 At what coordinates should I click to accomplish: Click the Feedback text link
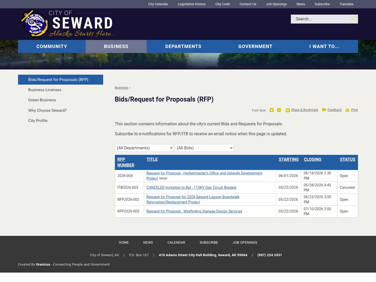(x=334, y=110)
